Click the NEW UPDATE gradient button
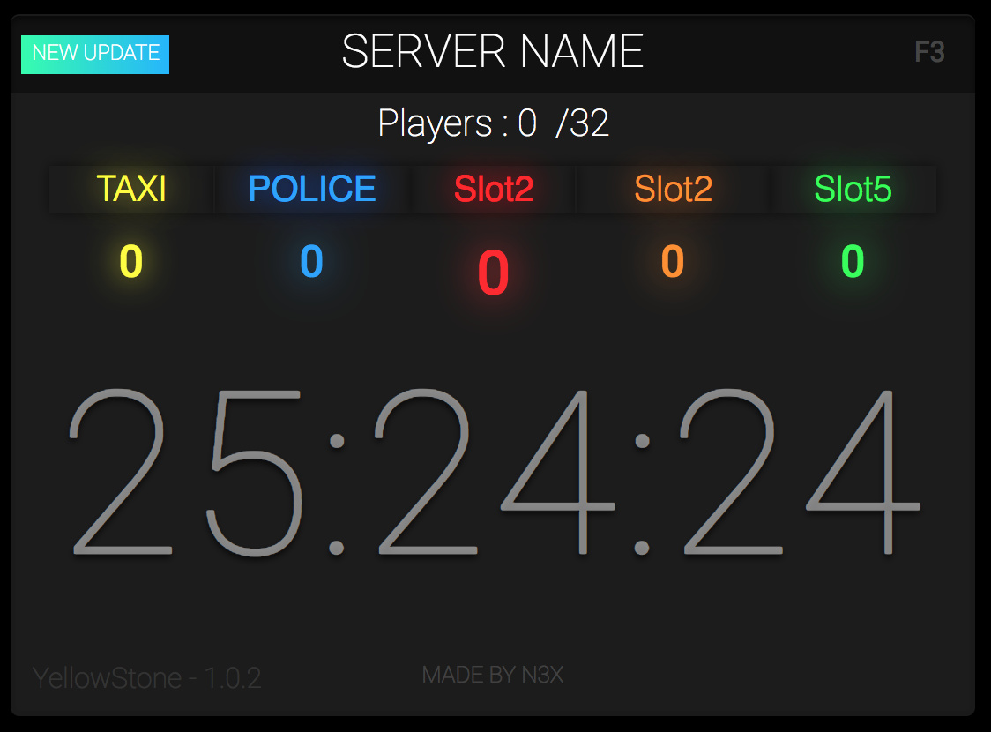991x732 pixels. pyautogui.click(x=95, y=55)
